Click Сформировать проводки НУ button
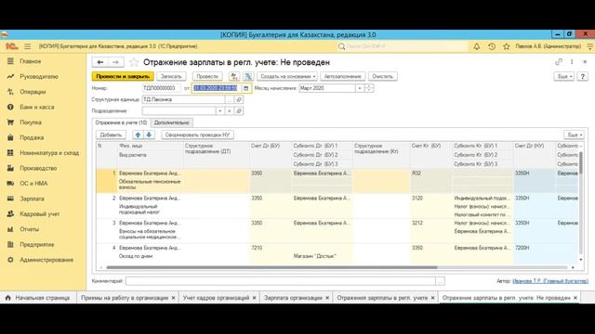Viewport: 595px width, 334px height. pyautogui.click(x=197, y=135)
